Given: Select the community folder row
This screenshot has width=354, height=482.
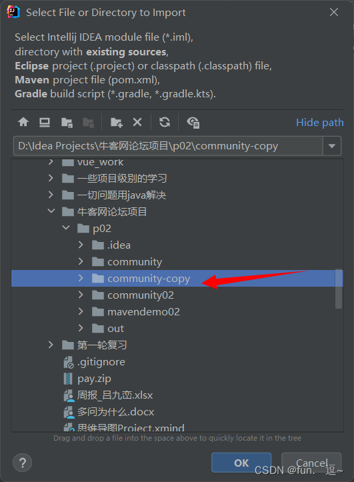Looking at the screenshot, I should click(x=177, y=261).
